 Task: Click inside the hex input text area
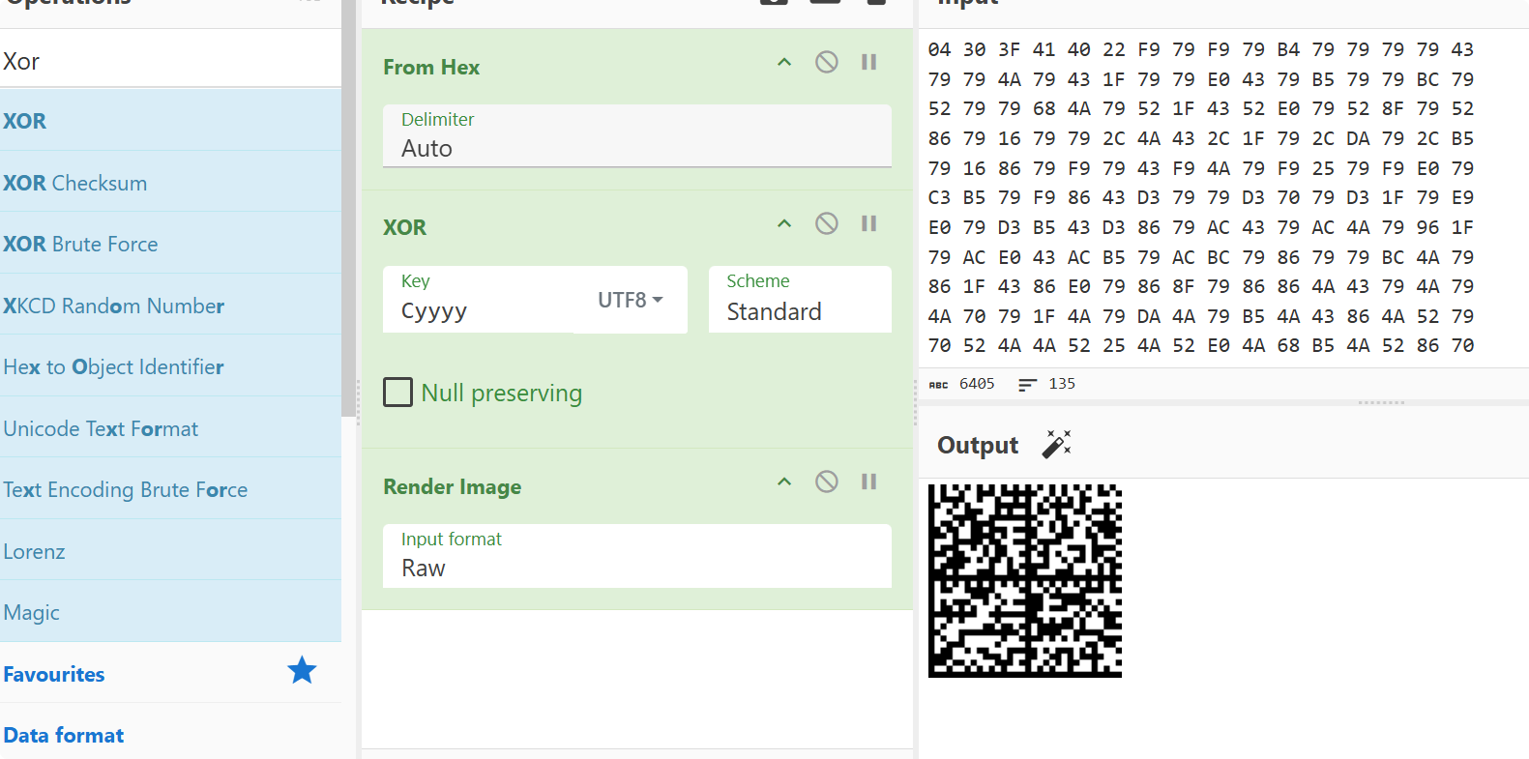coord(1222,197)
